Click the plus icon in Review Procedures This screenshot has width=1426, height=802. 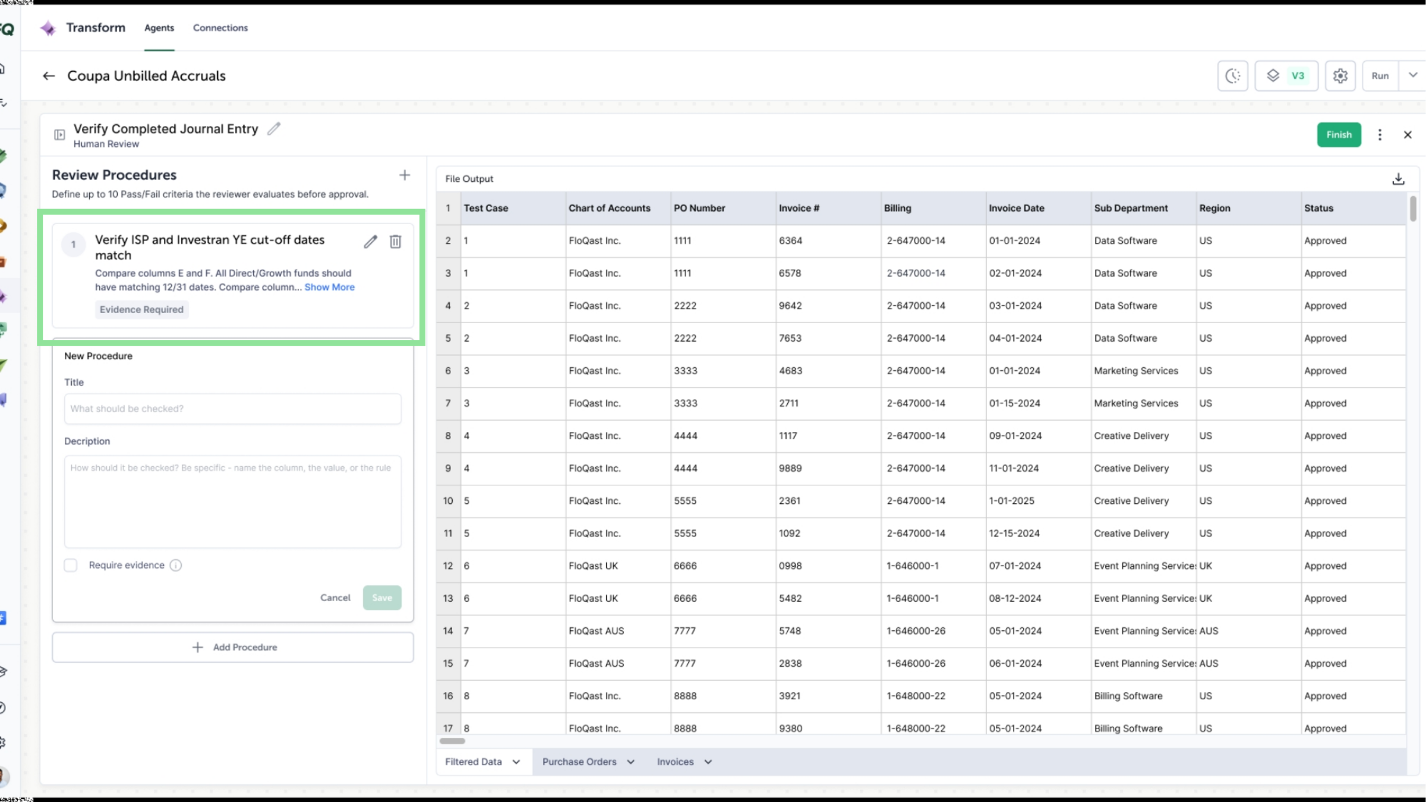point(405,175)
